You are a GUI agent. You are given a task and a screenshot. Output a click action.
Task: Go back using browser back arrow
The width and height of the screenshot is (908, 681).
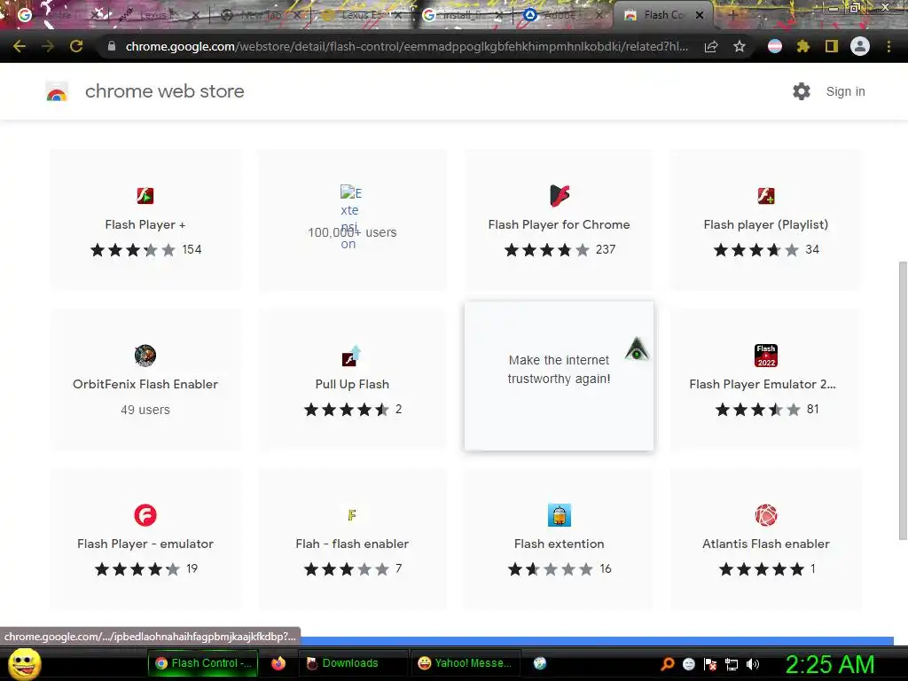[x=20, y=46]
